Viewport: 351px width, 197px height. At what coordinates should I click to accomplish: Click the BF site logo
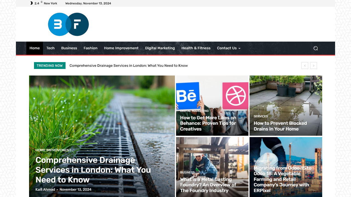coord(68,24)
